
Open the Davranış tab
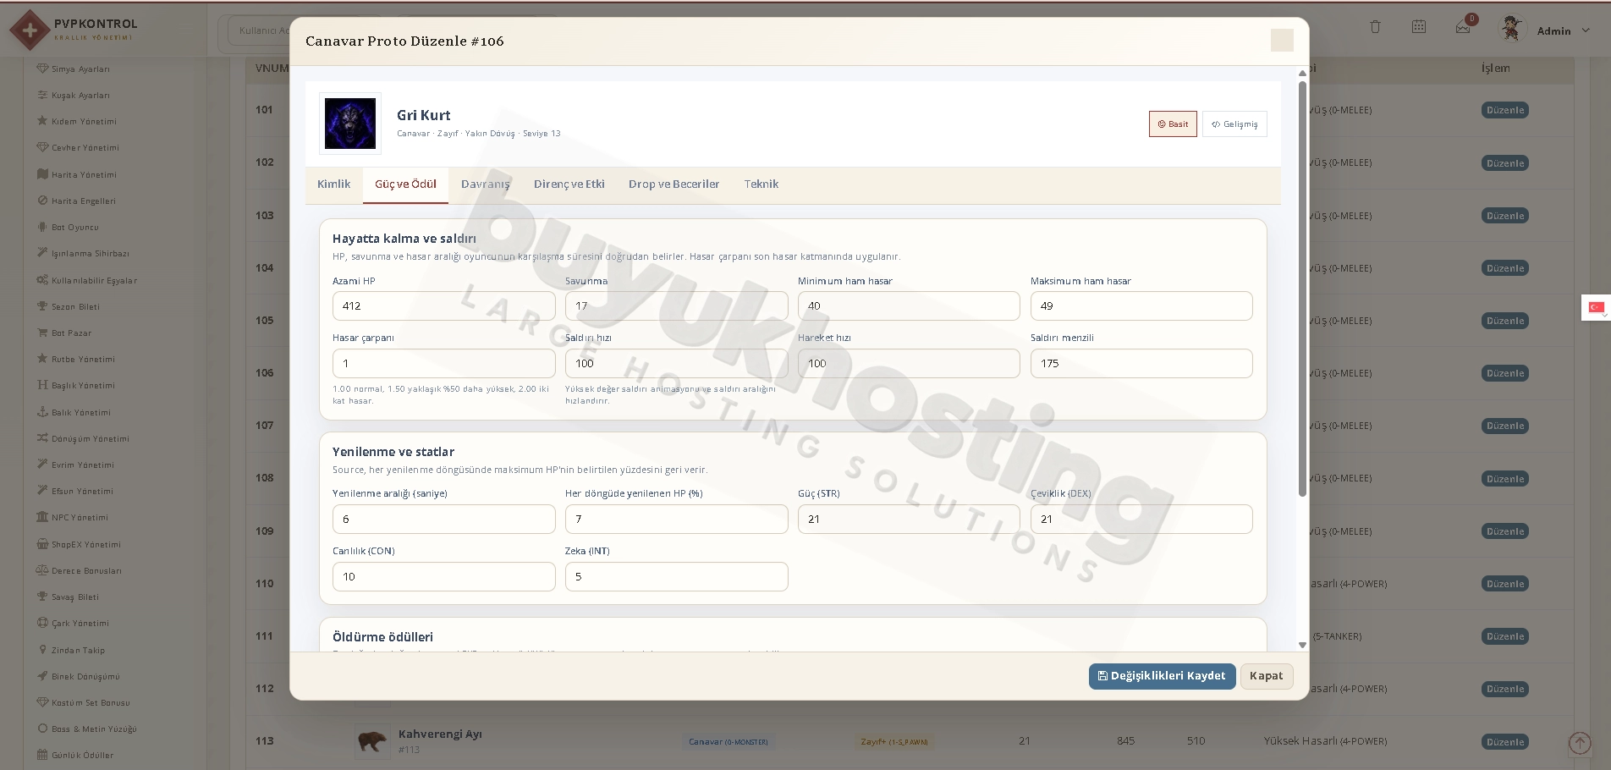tap(486, 184)
